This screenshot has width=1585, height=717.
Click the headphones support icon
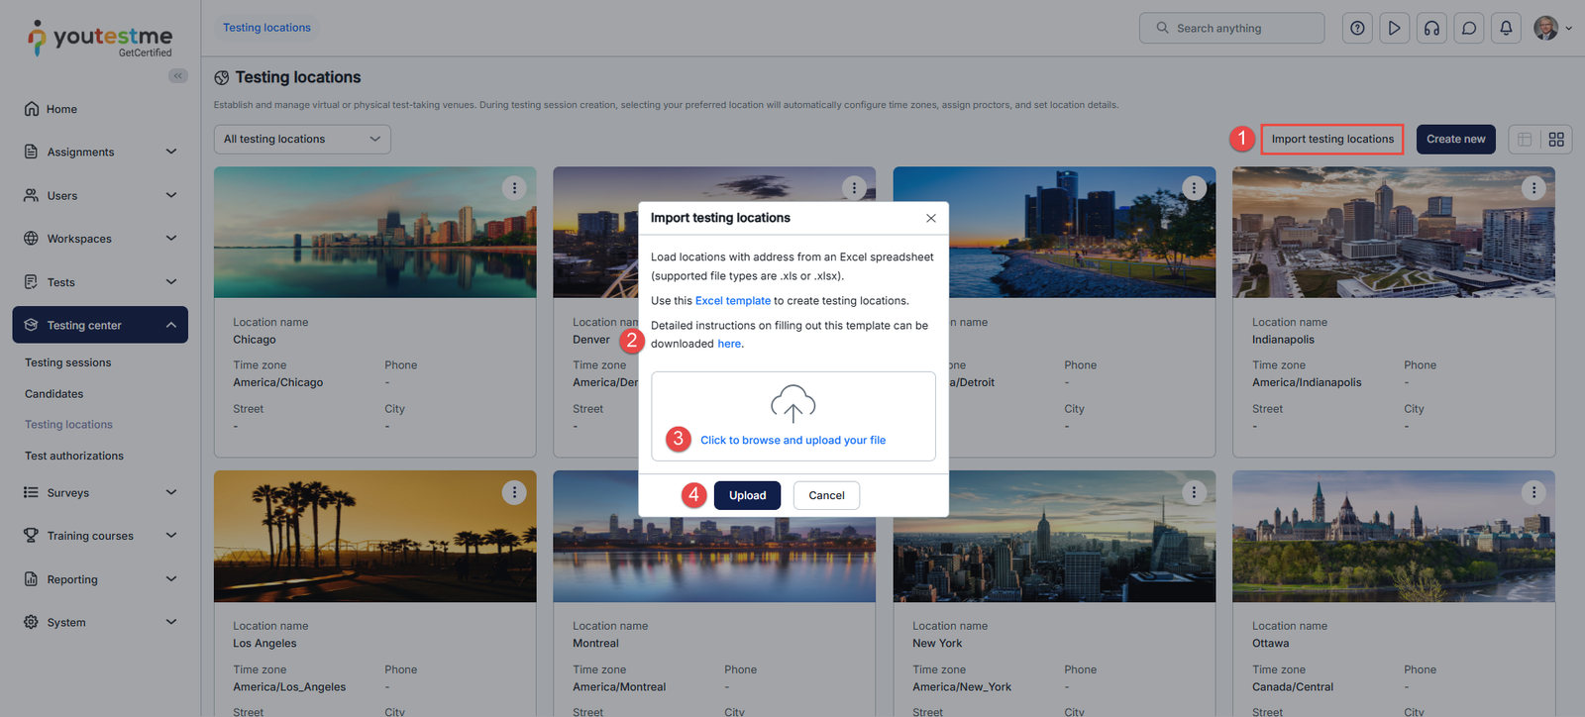(x=1431, y=29)
